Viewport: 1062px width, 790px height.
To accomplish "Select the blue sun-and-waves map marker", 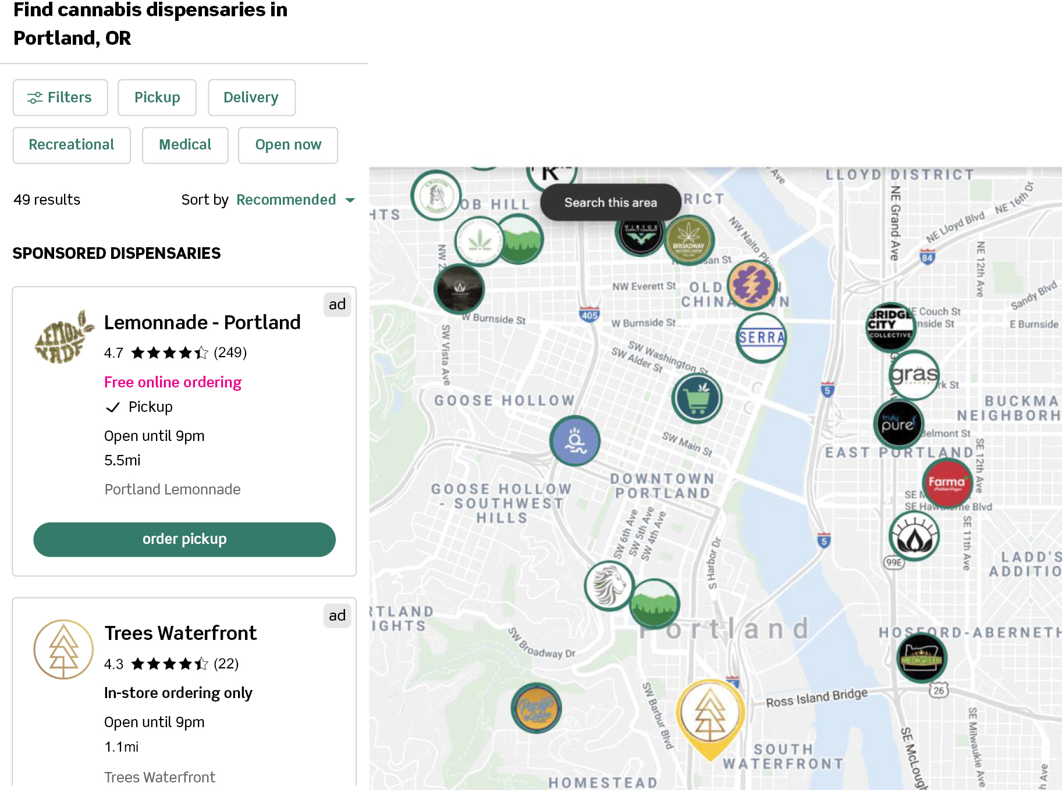I will click(575, 440).
